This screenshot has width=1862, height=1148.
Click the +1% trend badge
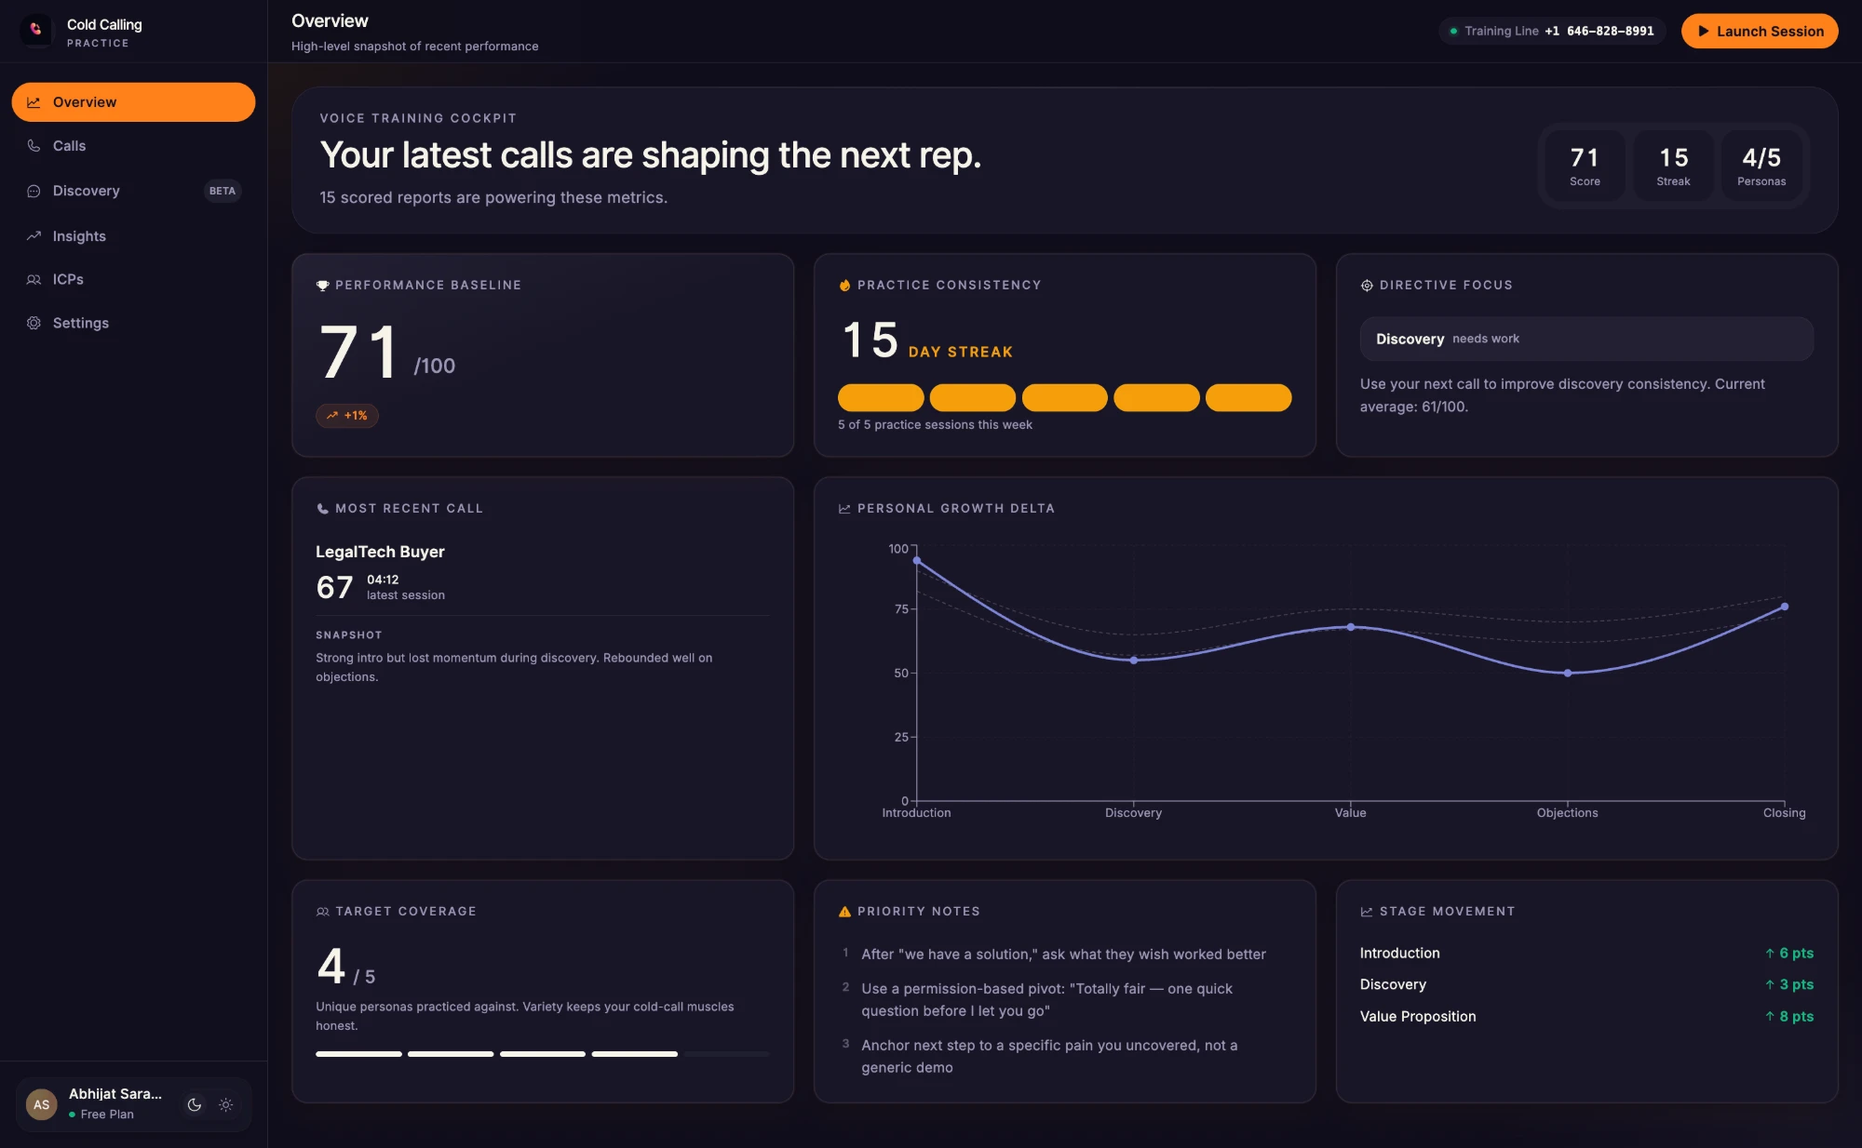(x=347, y=416)
